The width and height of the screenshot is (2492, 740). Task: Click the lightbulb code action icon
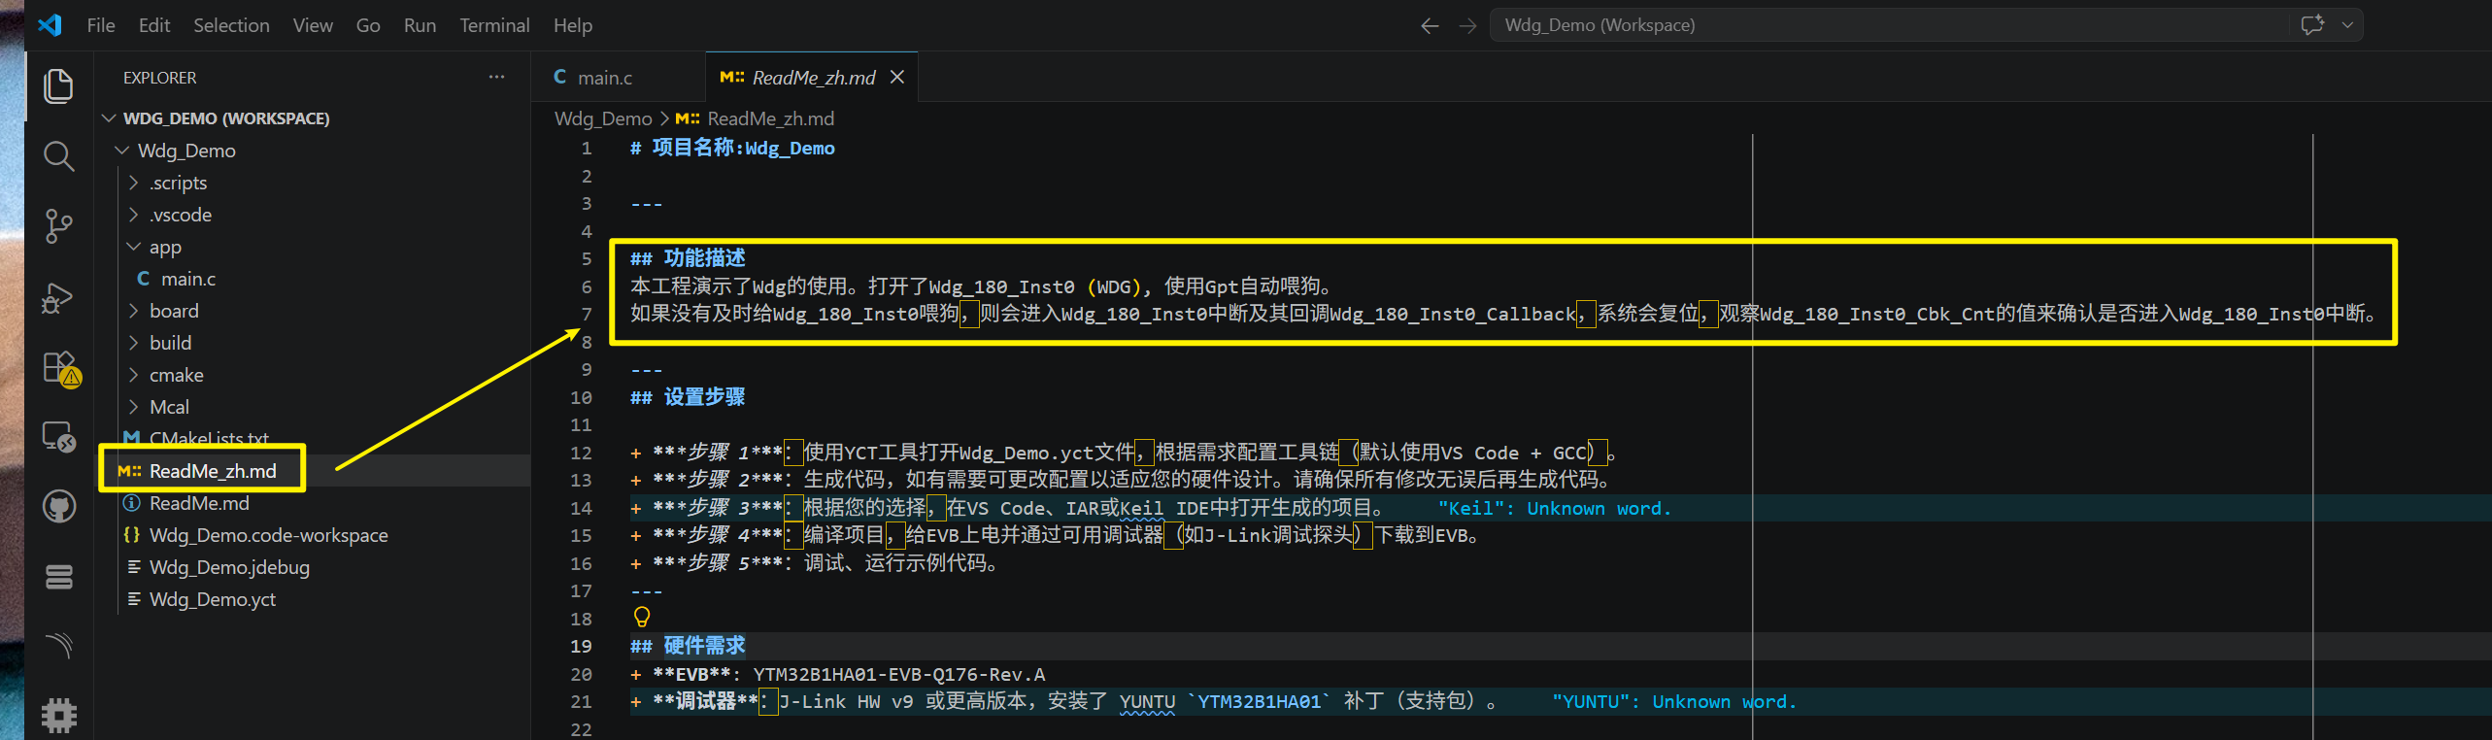click(x=642, y=617)
